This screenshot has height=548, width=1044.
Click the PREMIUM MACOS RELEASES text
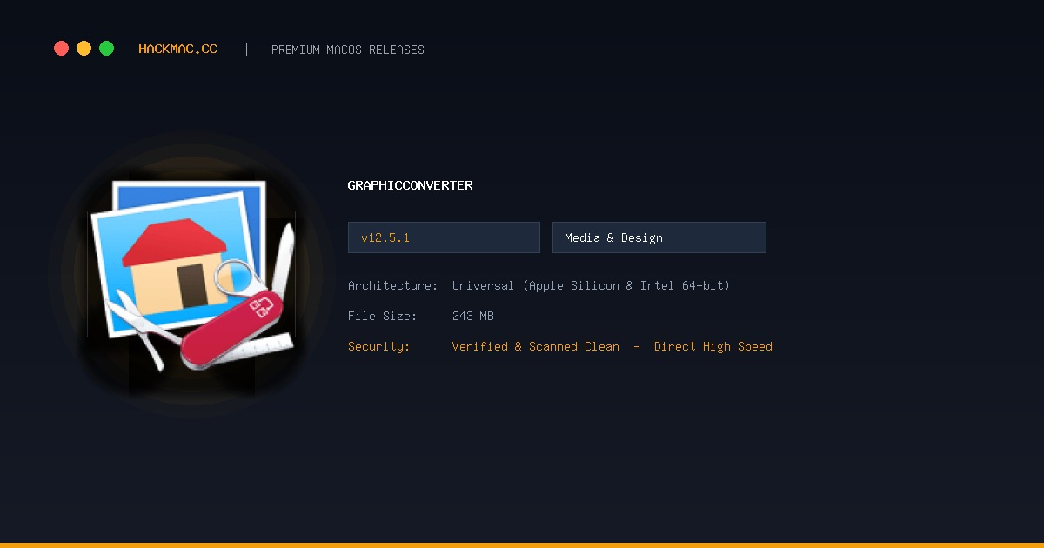[x=348, y=50]
